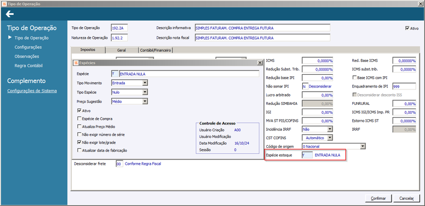Click the IGI percentage field
Screen dimensions: 425x206
317,112
